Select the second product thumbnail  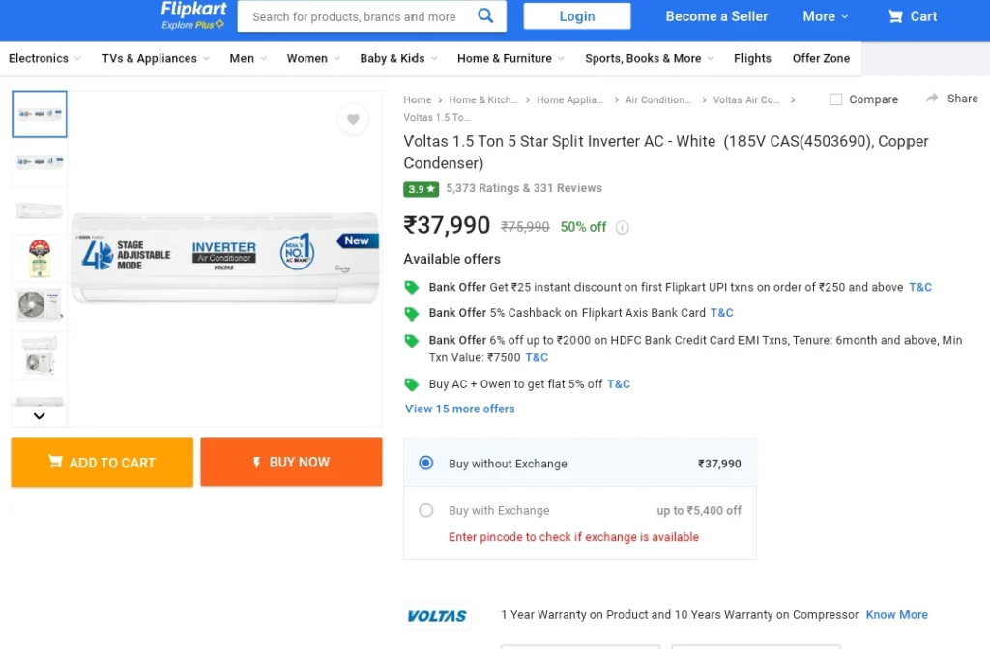pos(39,162)
